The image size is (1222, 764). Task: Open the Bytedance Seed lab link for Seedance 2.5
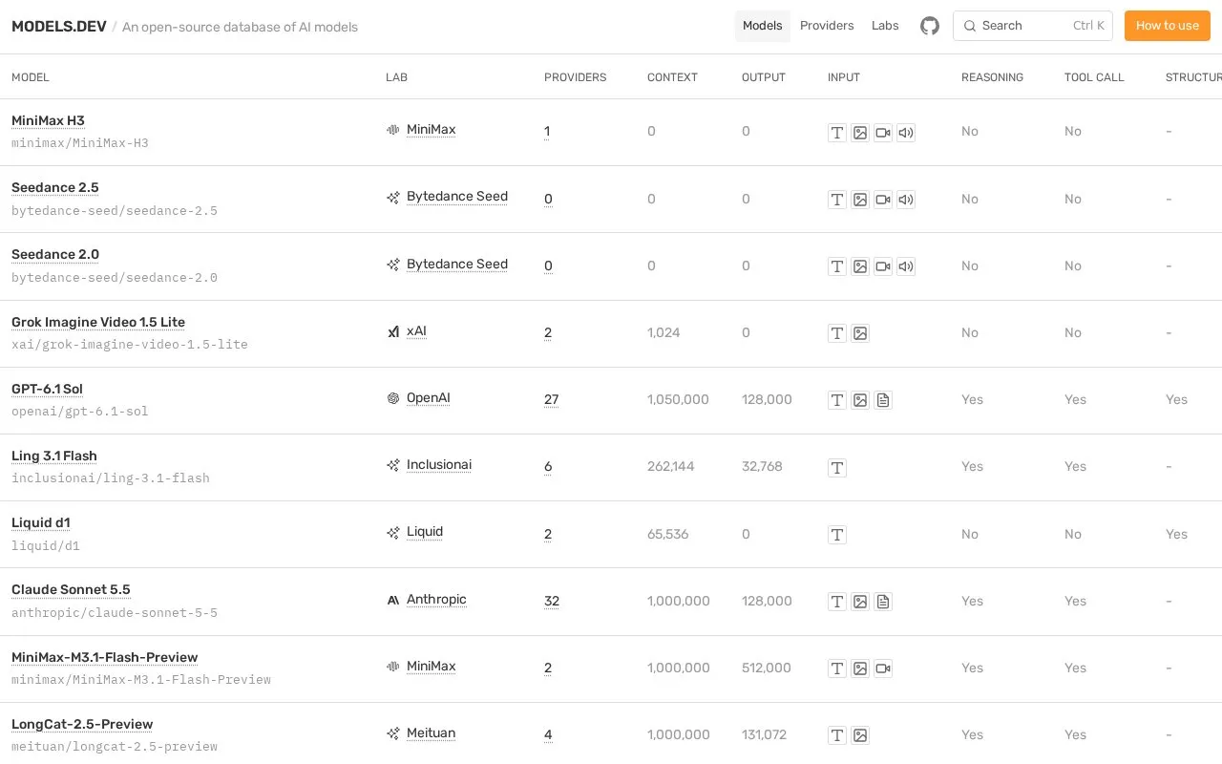[x=457, y=197]
